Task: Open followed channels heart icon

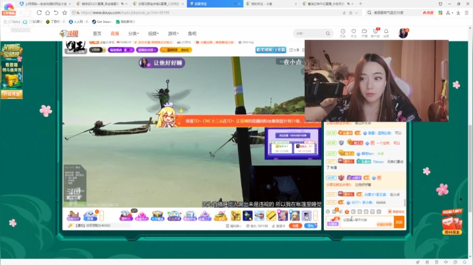Action: point(353,33)
